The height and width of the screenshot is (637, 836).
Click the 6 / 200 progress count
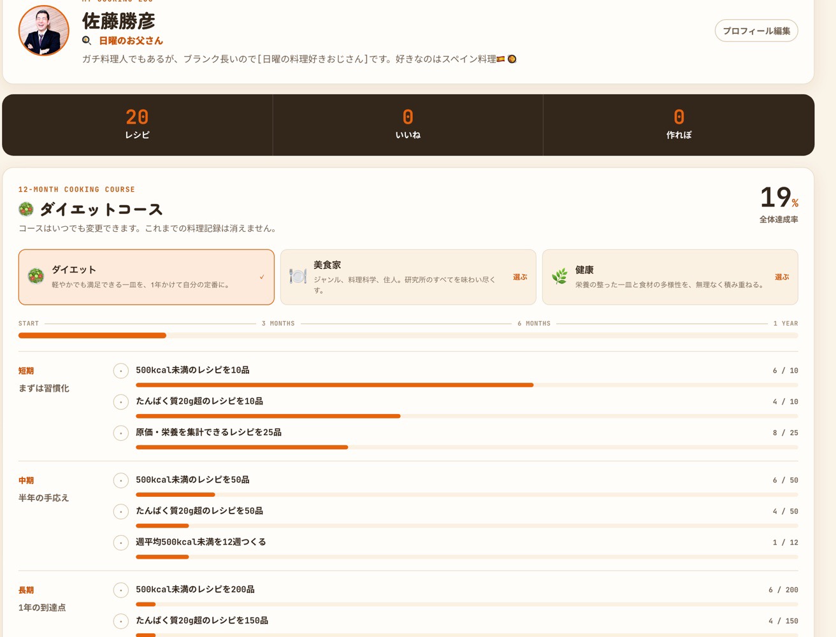click(x=783, y=590)
